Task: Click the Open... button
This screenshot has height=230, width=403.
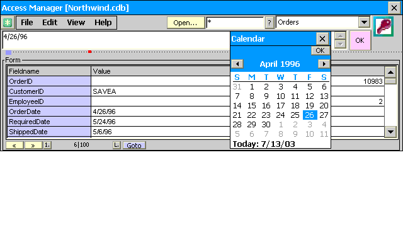Action: (186, 23)
